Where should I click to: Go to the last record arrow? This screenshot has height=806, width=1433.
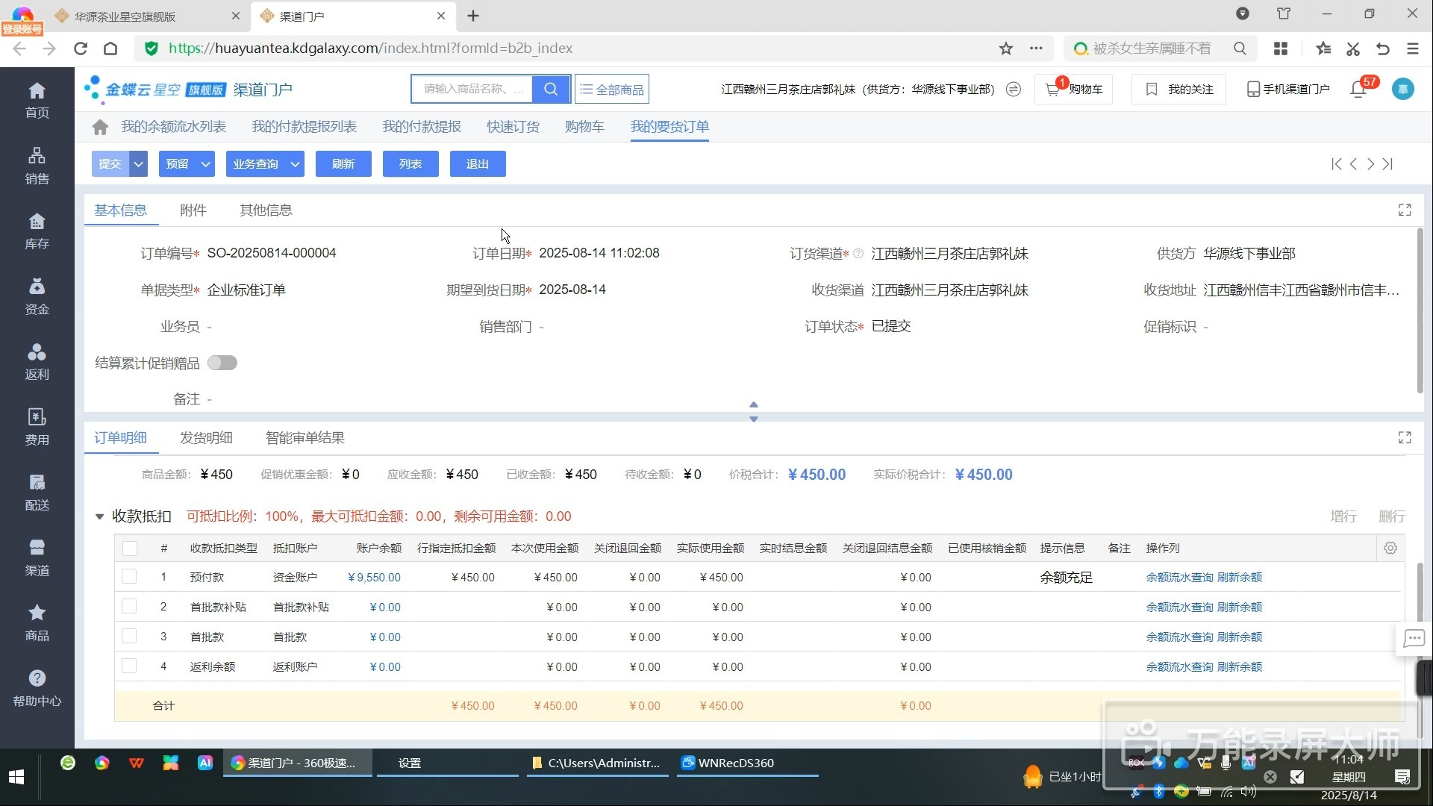tap(1387, 164)
